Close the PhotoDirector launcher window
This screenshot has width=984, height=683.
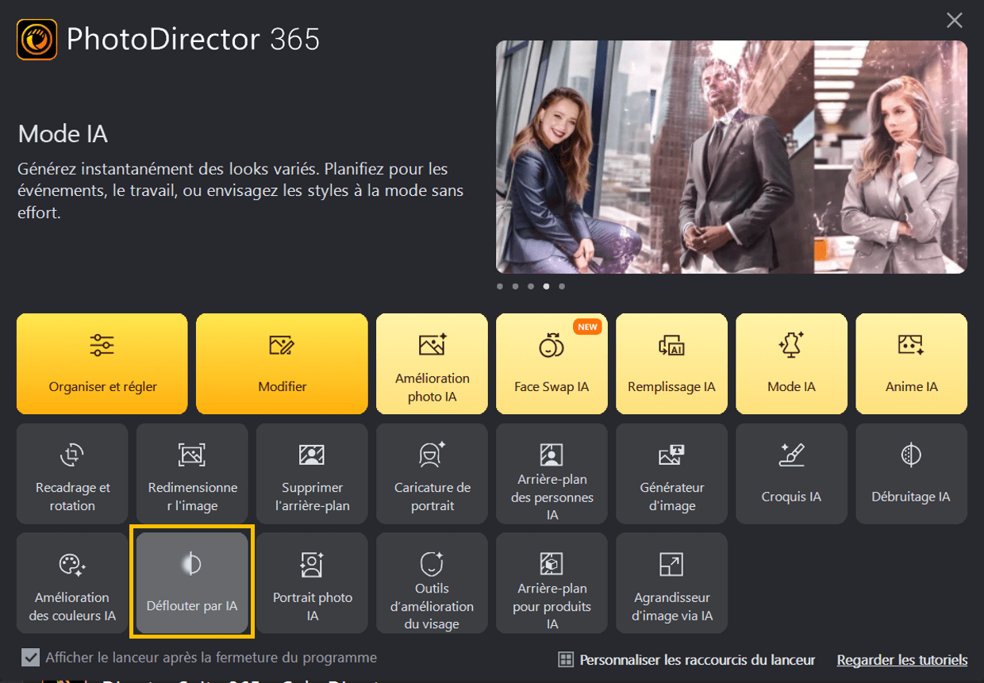955,21
